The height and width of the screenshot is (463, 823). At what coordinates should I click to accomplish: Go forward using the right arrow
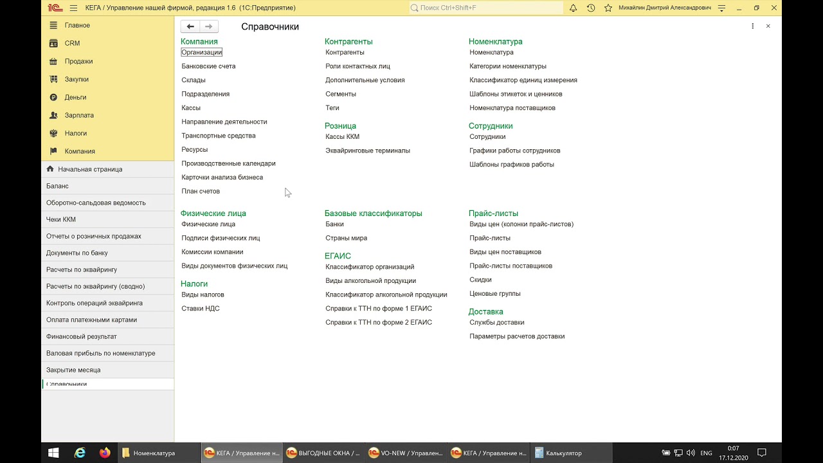(x=208, y=26)
